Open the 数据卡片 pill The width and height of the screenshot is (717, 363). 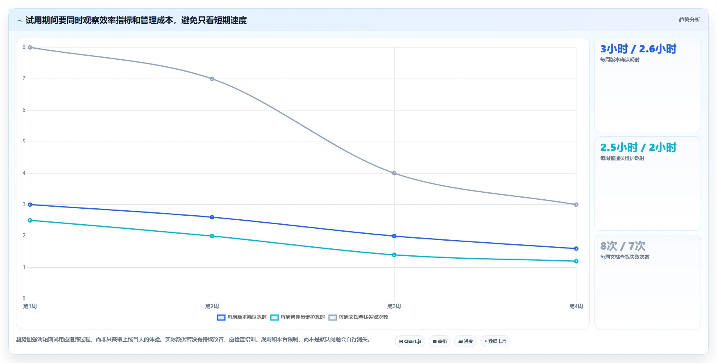pyautogui.click(x=495, y=341)
